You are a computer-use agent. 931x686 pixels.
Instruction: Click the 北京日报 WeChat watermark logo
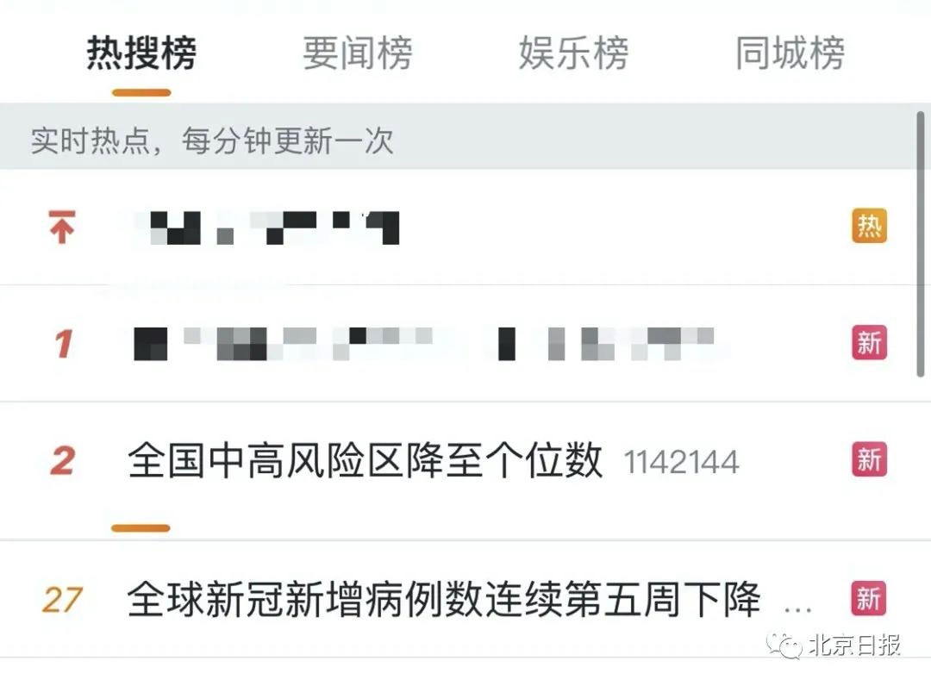(x=834, y=645)
